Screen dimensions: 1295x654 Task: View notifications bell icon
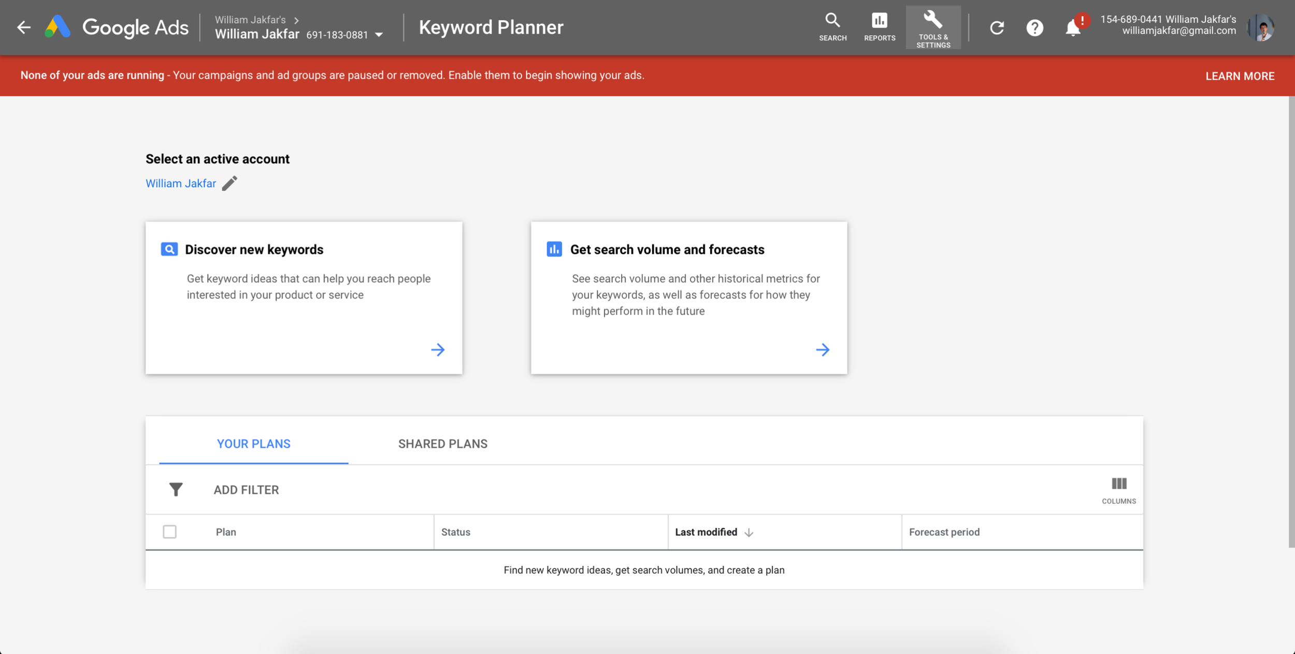coord(1073,27)
